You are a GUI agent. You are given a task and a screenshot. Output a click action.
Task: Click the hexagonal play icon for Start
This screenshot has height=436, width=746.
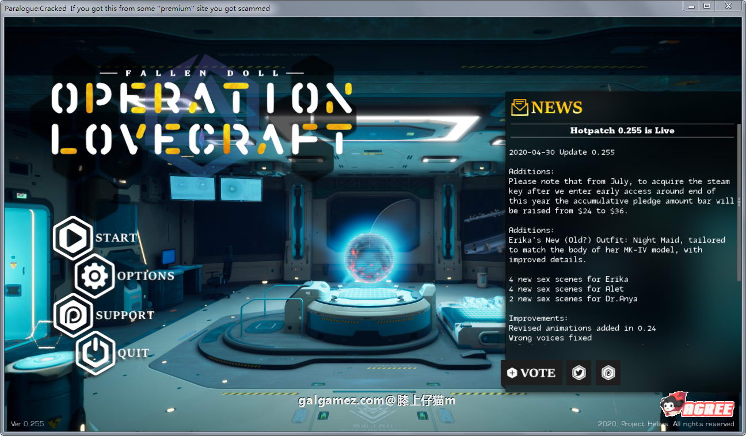73,238
